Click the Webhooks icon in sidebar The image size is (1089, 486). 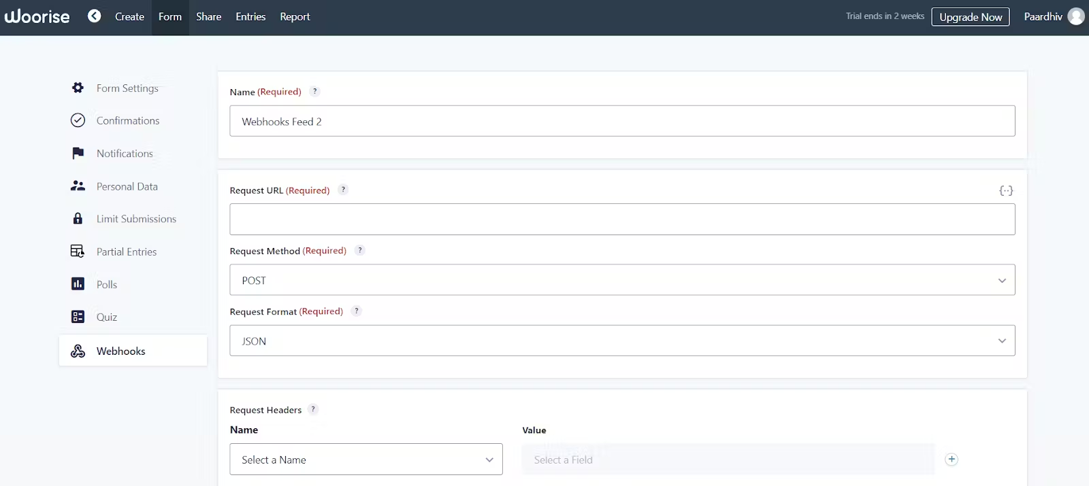(78, 351)
